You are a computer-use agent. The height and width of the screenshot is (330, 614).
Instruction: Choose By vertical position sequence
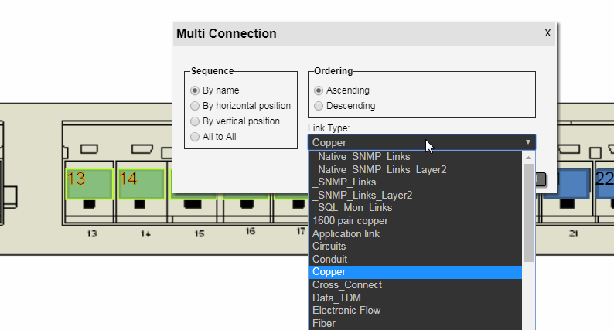tap(195, 121)
